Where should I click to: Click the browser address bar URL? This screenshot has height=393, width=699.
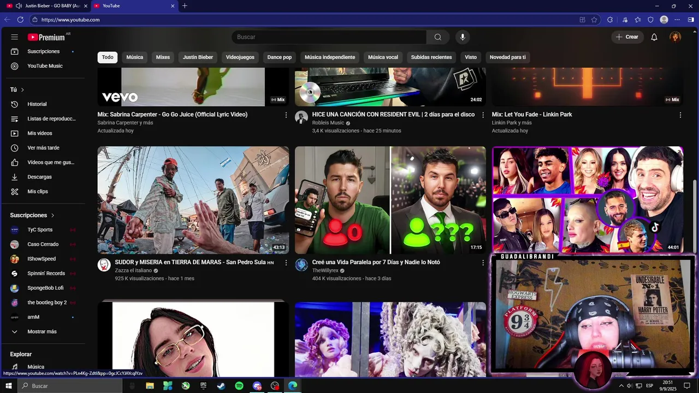(70, 20)
